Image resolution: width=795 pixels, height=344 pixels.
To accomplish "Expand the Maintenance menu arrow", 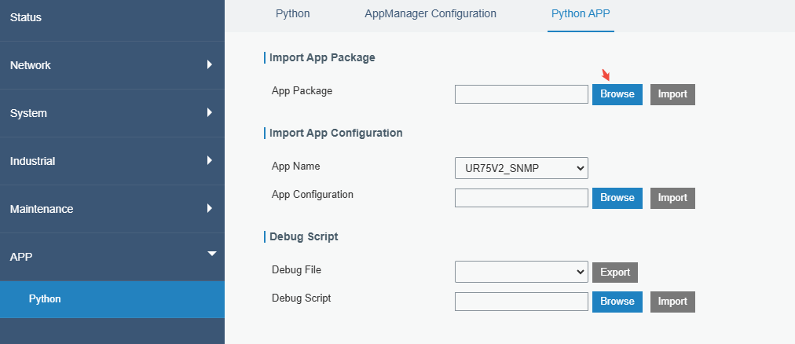I will point(210,208).
